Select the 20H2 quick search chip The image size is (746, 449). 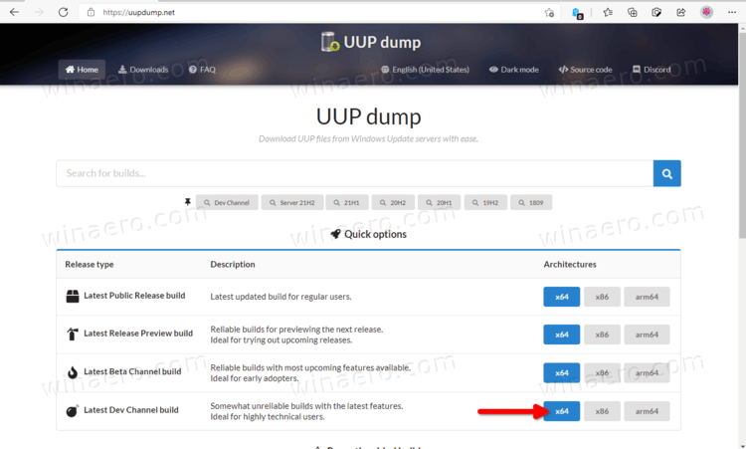[x=394, y=202]
